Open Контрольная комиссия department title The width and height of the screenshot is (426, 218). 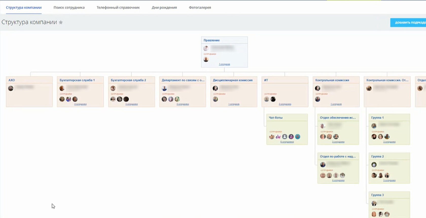tap(332, 80)
